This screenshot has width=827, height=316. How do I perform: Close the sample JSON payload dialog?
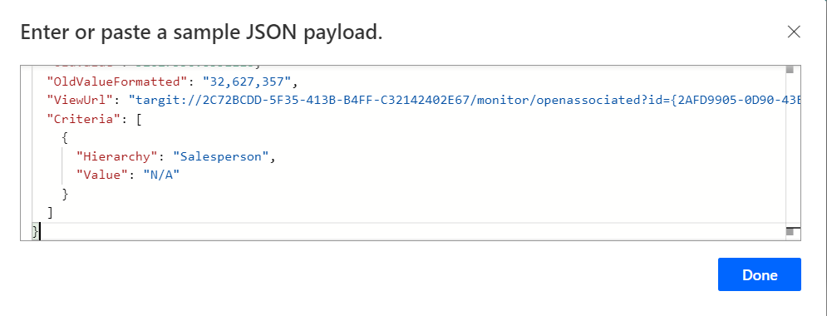tap(794, 32)
